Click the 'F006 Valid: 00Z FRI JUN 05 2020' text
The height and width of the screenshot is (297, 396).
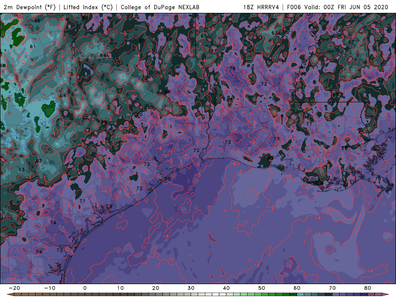tap(338, 7)
